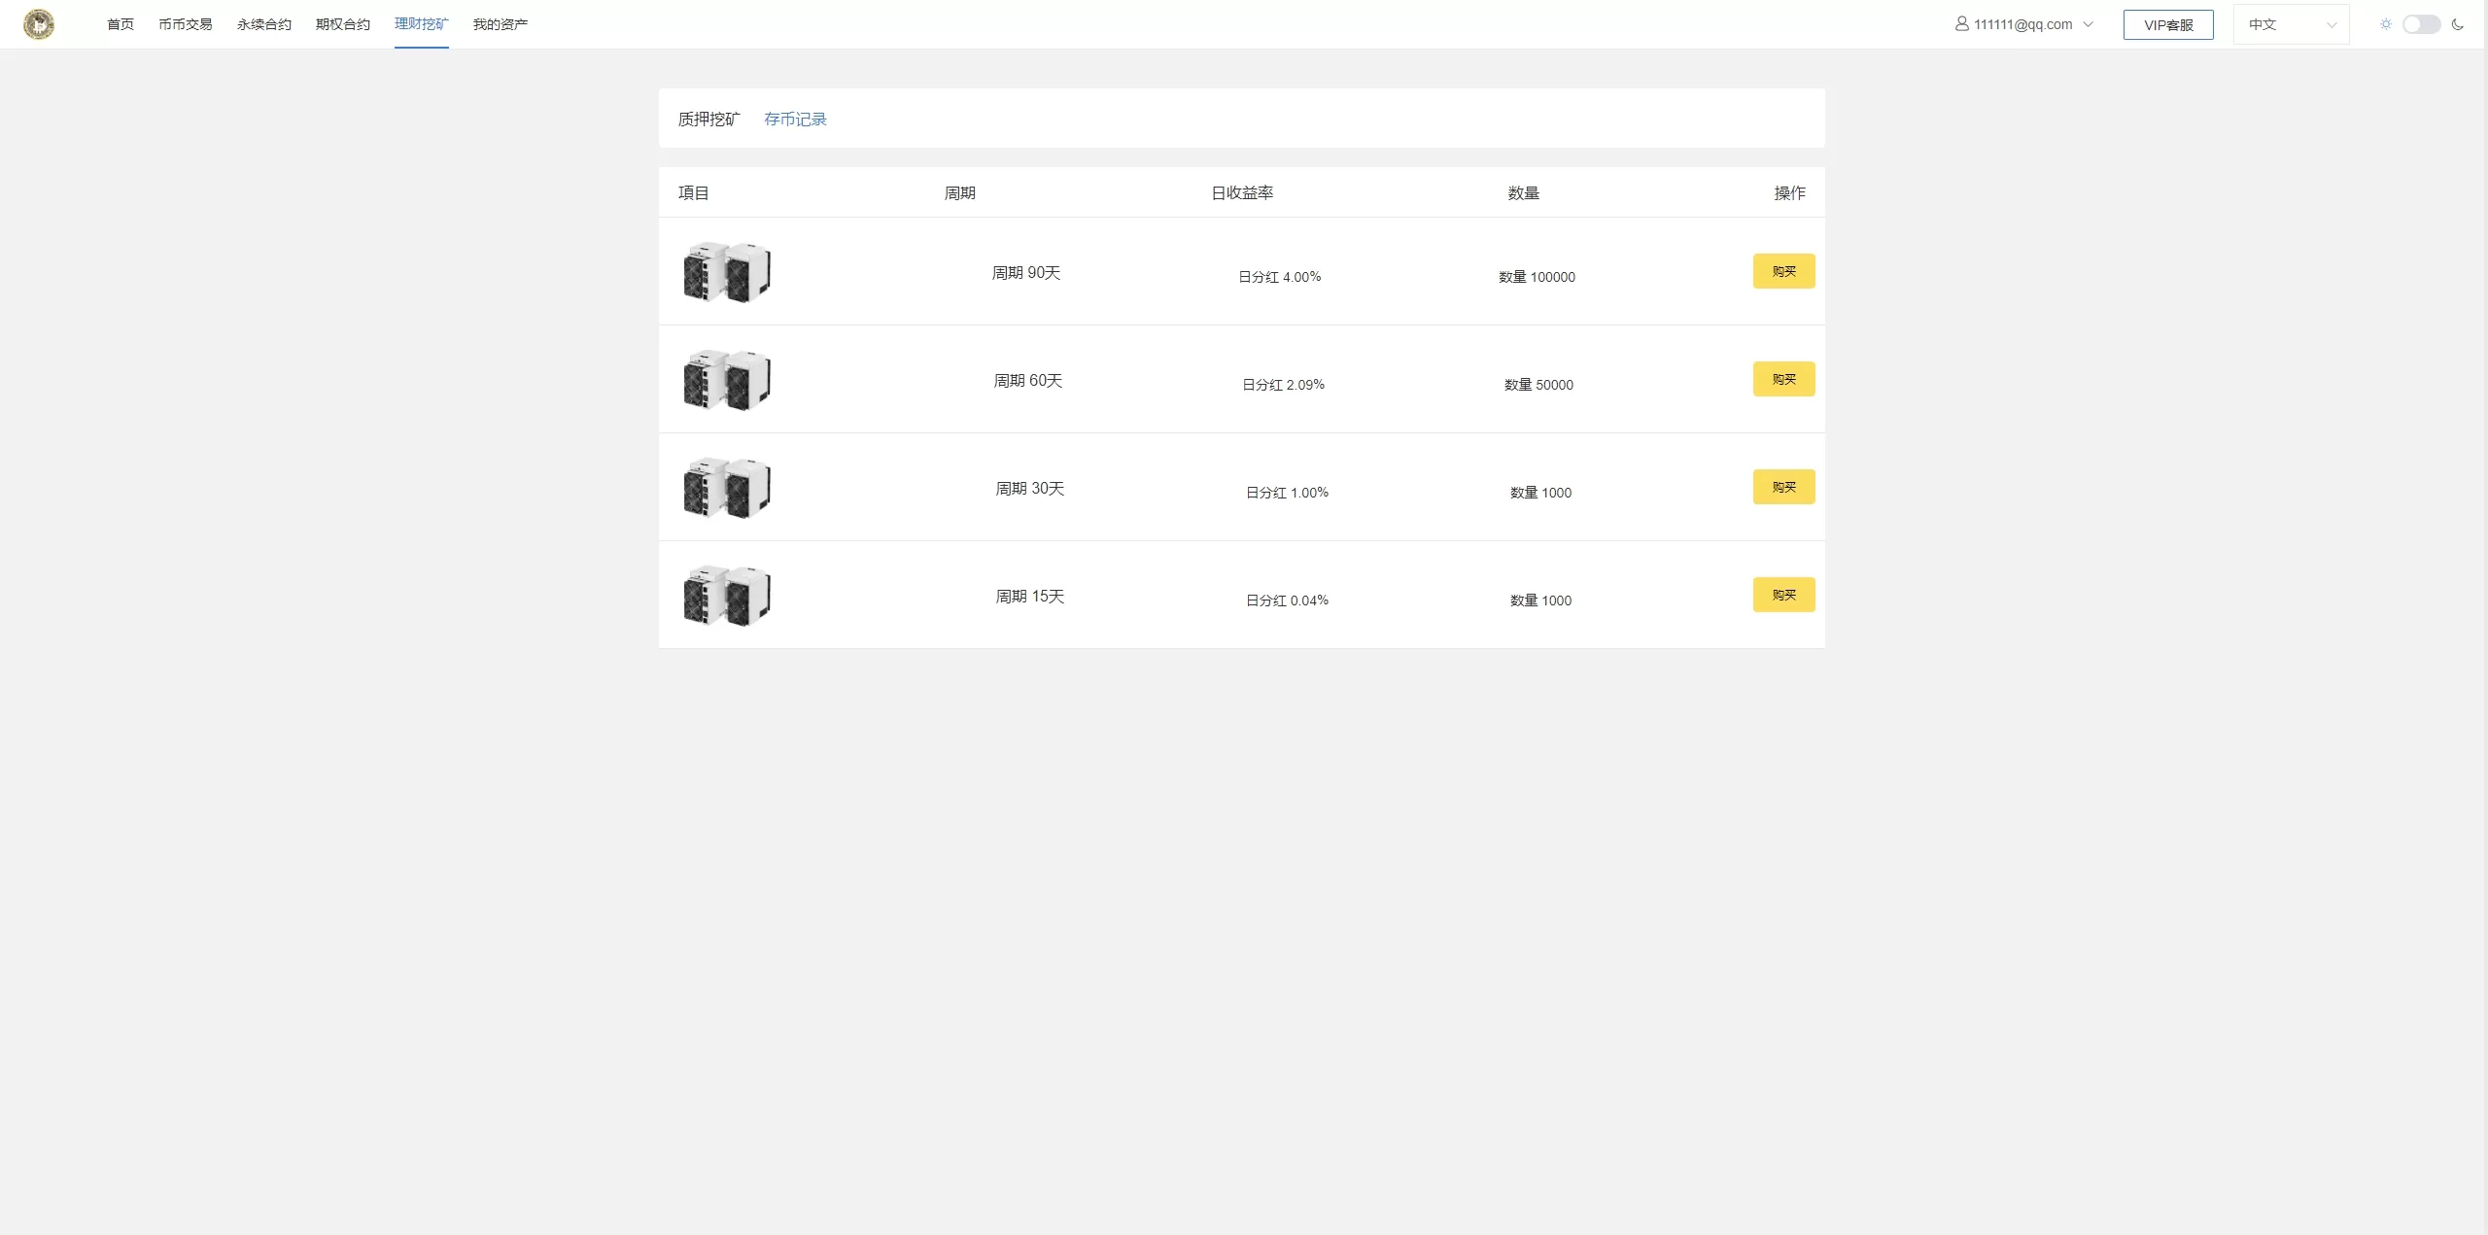
Task: Switch to the 存币记录 tab
Action: (795, 119)
